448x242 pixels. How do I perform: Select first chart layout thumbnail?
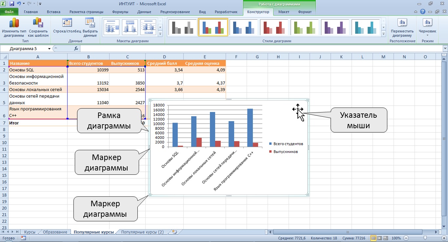click(x=111, y=28)
